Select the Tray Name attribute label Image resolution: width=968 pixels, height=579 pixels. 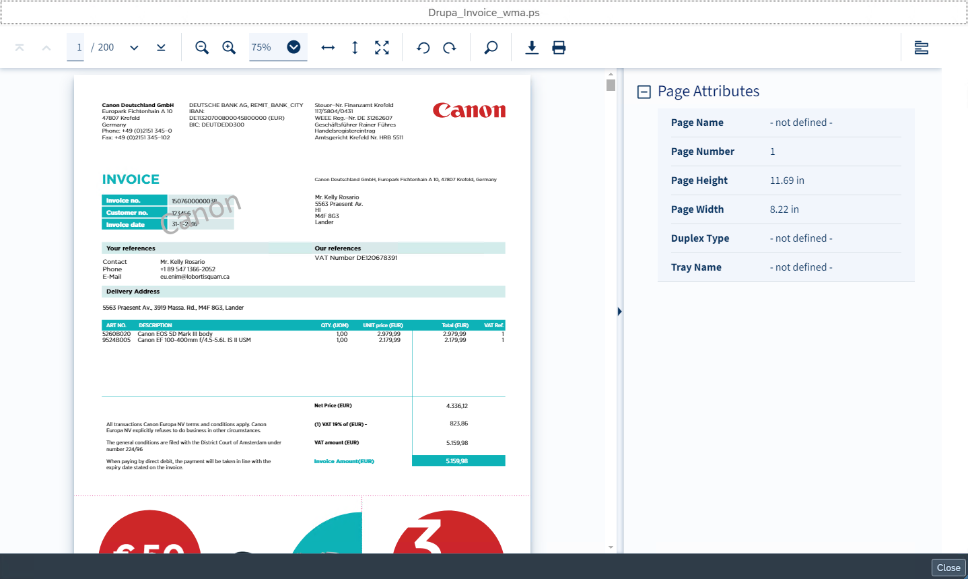click(x=696, y=267)
